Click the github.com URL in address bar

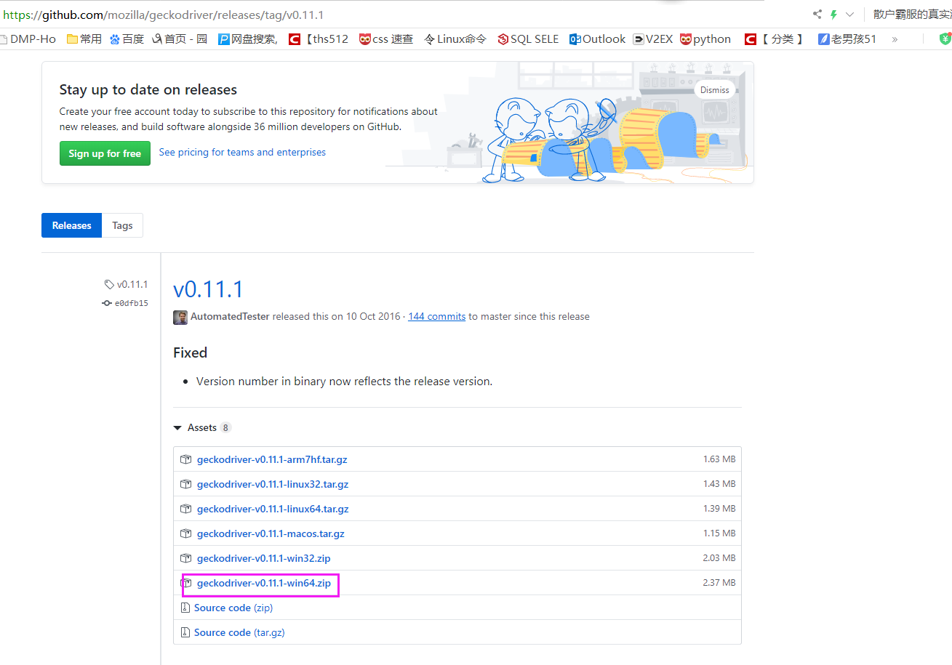(x=164, y=15)
